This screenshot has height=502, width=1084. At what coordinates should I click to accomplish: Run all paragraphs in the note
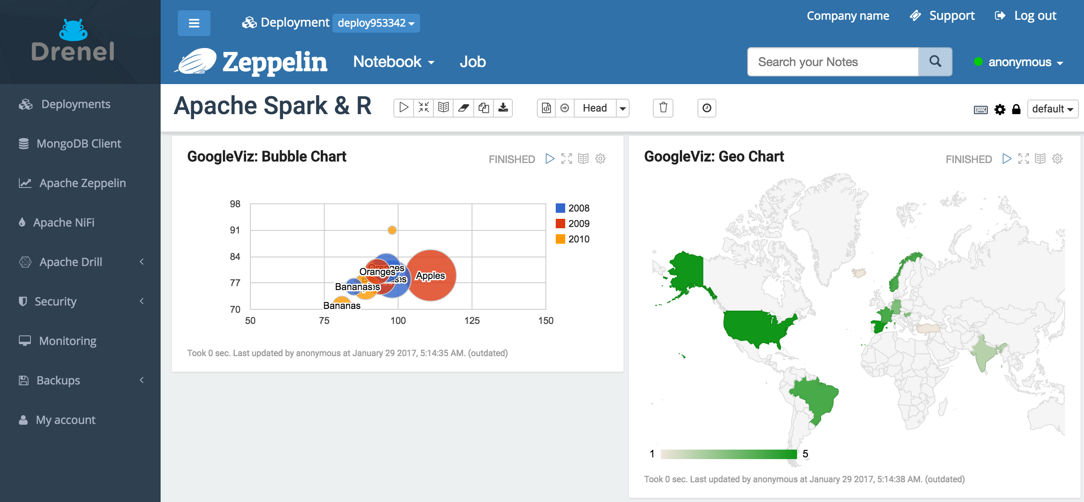404,108
